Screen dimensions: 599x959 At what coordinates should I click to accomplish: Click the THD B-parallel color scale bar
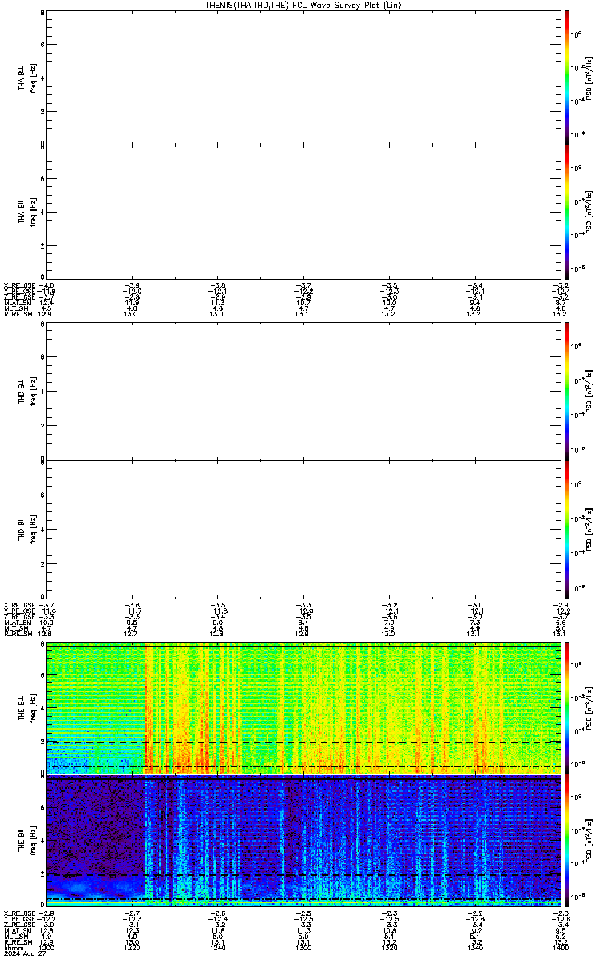pos(567,529)
